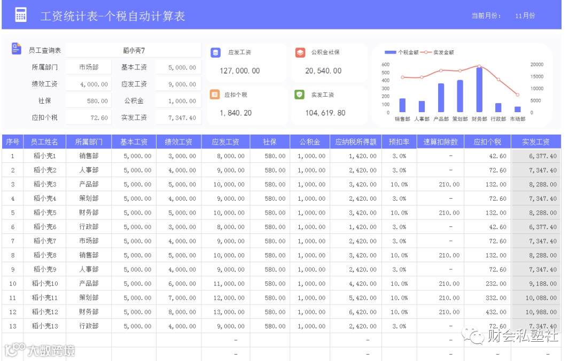Click the 20,540.00 公积金社保 total value
Image resolution: width=577 pixels, height=361 pixels.
(x=323, y=70)
